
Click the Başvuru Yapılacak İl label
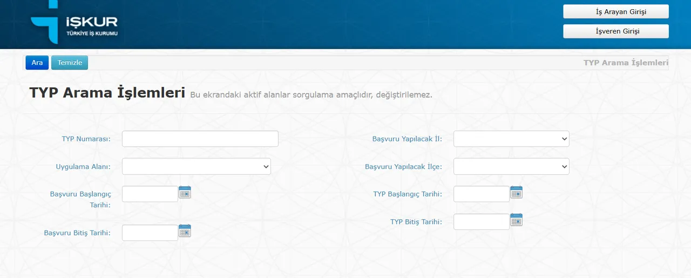point(407,139)
